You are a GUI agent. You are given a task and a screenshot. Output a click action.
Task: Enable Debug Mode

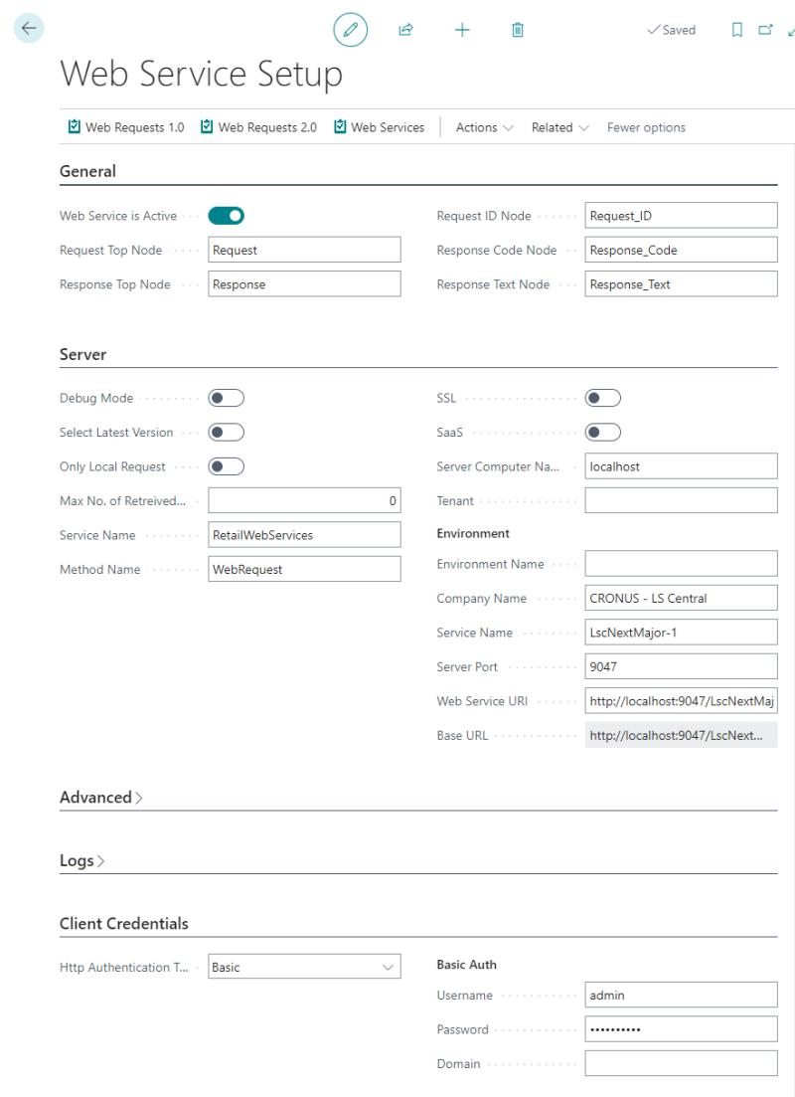[x=226, y=397]
